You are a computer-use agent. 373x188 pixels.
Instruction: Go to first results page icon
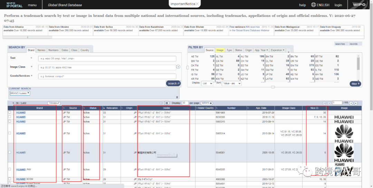(x=324, y=103)
